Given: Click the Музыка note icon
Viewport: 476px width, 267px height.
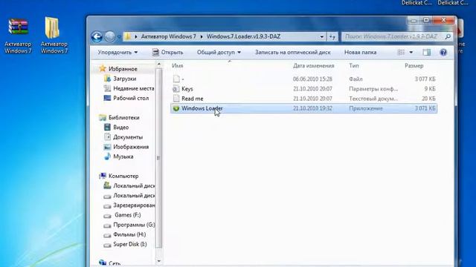Looking at the screenshot, I should [x=107, y=156].
